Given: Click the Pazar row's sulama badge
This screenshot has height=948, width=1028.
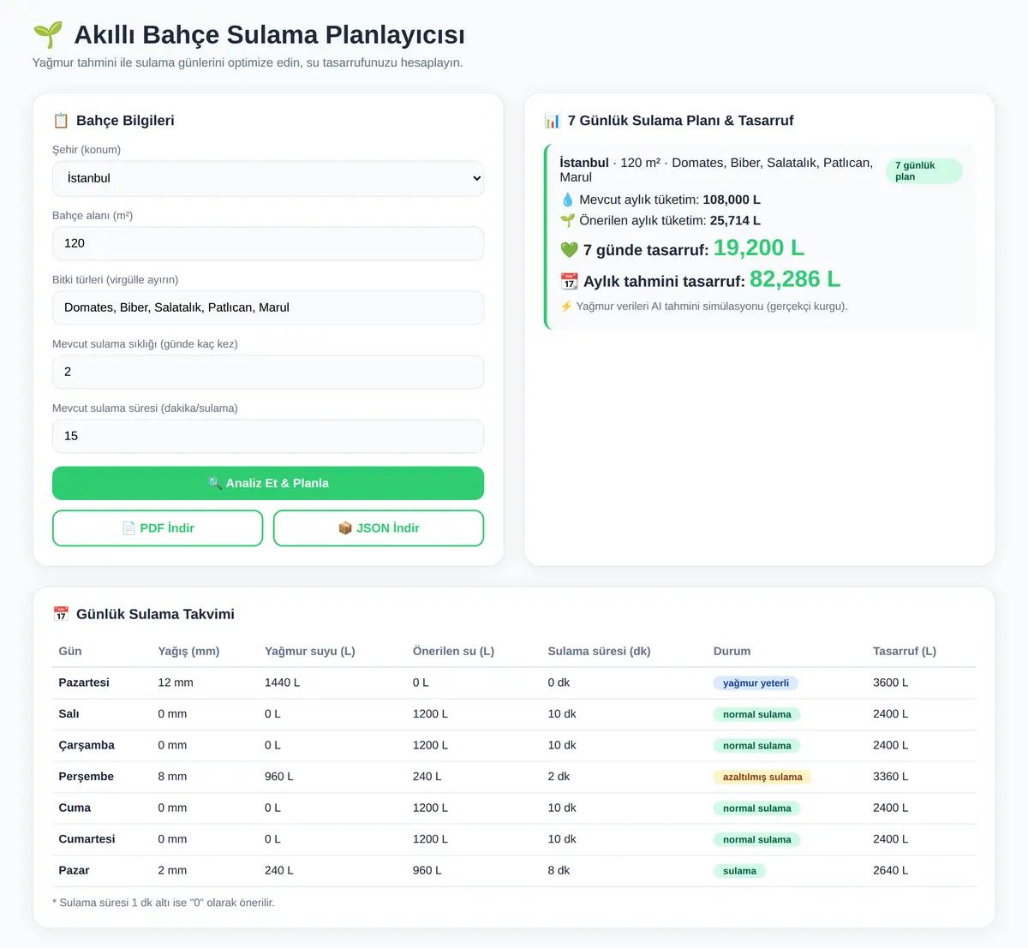Looking at the screenshot, I should (x=739, y=871).
